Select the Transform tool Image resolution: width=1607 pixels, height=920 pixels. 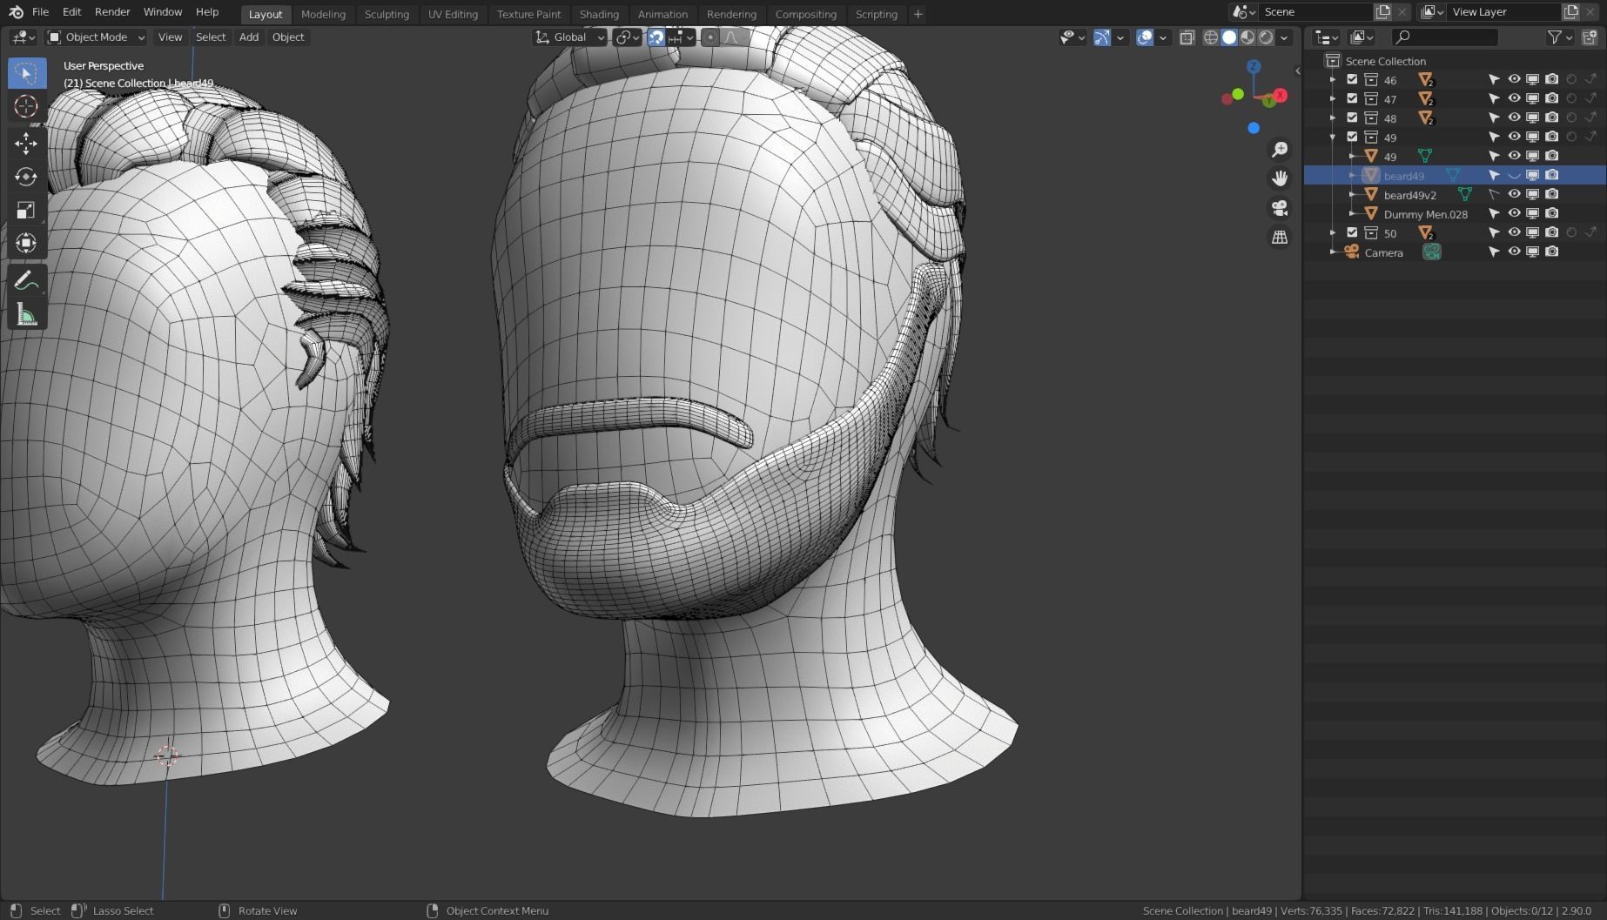point(26,243)
